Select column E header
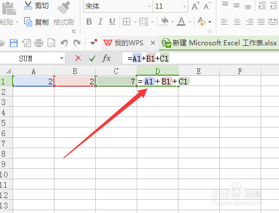This screenshot has height=213, width=279. click(199, 71)
